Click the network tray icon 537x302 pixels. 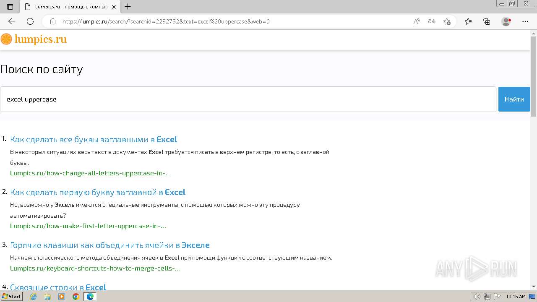pyautogui.click(x=487, y=297)
